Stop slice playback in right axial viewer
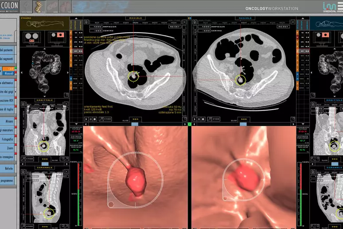This screenshot has height=229, width=343. pos(203,119)
